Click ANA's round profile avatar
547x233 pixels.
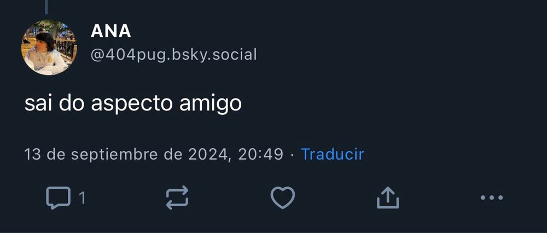(49, 48)
